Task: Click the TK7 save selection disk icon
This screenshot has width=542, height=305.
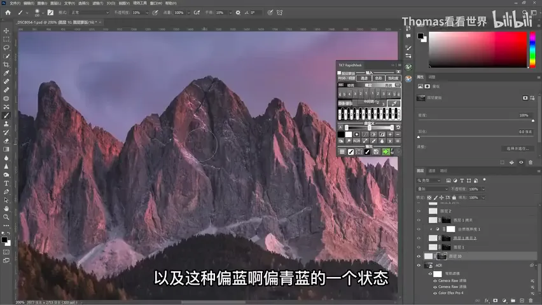Action: [x=376, y=152]
